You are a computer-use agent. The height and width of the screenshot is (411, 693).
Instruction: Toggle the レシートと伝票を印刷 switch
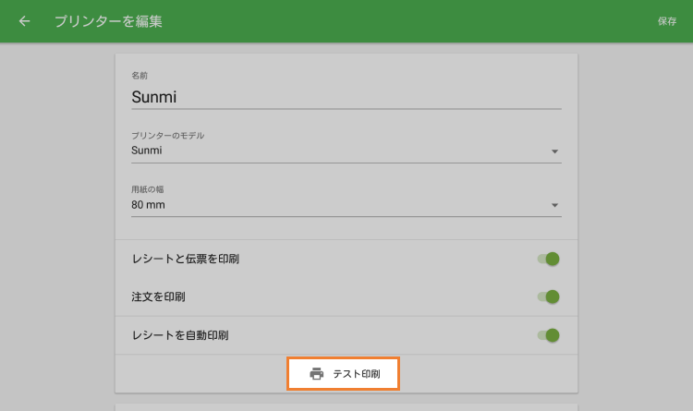[x=550, y=259]
